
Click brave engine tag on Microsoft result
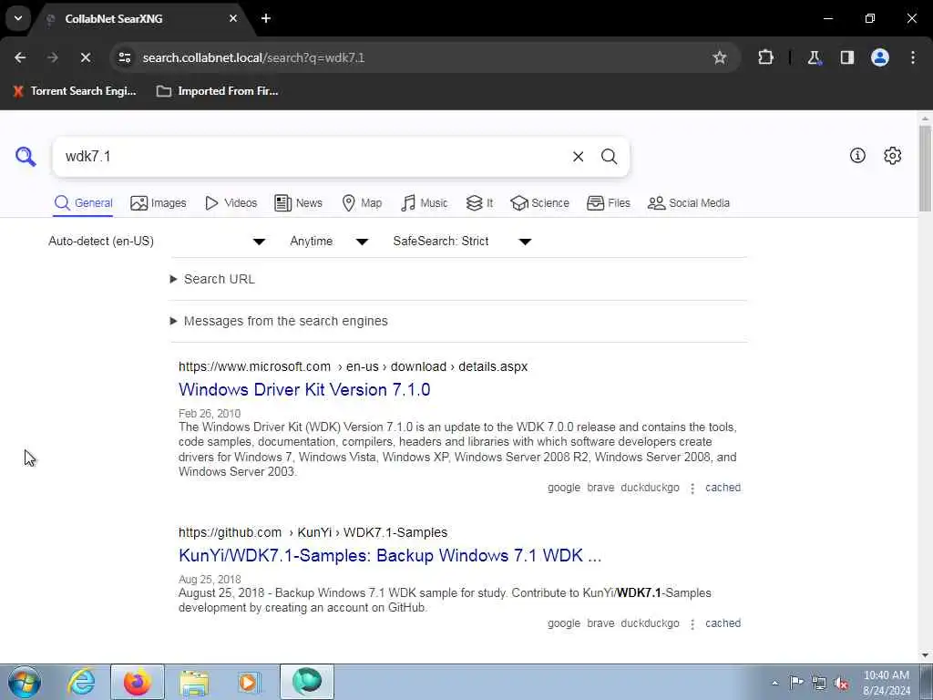click(x=600, y=488)
